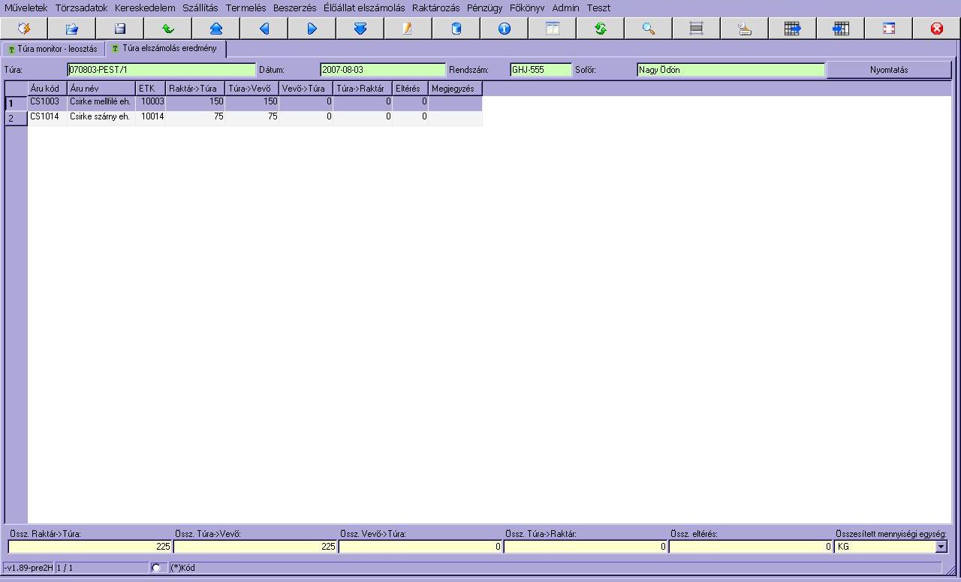Screen dimensions: 961x582
Task: Sort by Raktár->Túra column header
Action: pyautogui.click(x=194, y=89)
